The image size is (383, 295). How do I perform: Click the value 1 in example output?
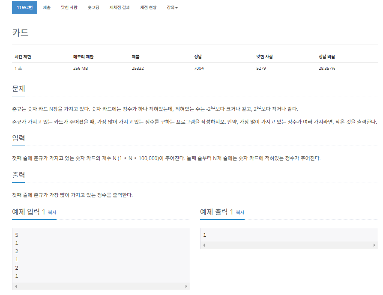coord(205,235)
